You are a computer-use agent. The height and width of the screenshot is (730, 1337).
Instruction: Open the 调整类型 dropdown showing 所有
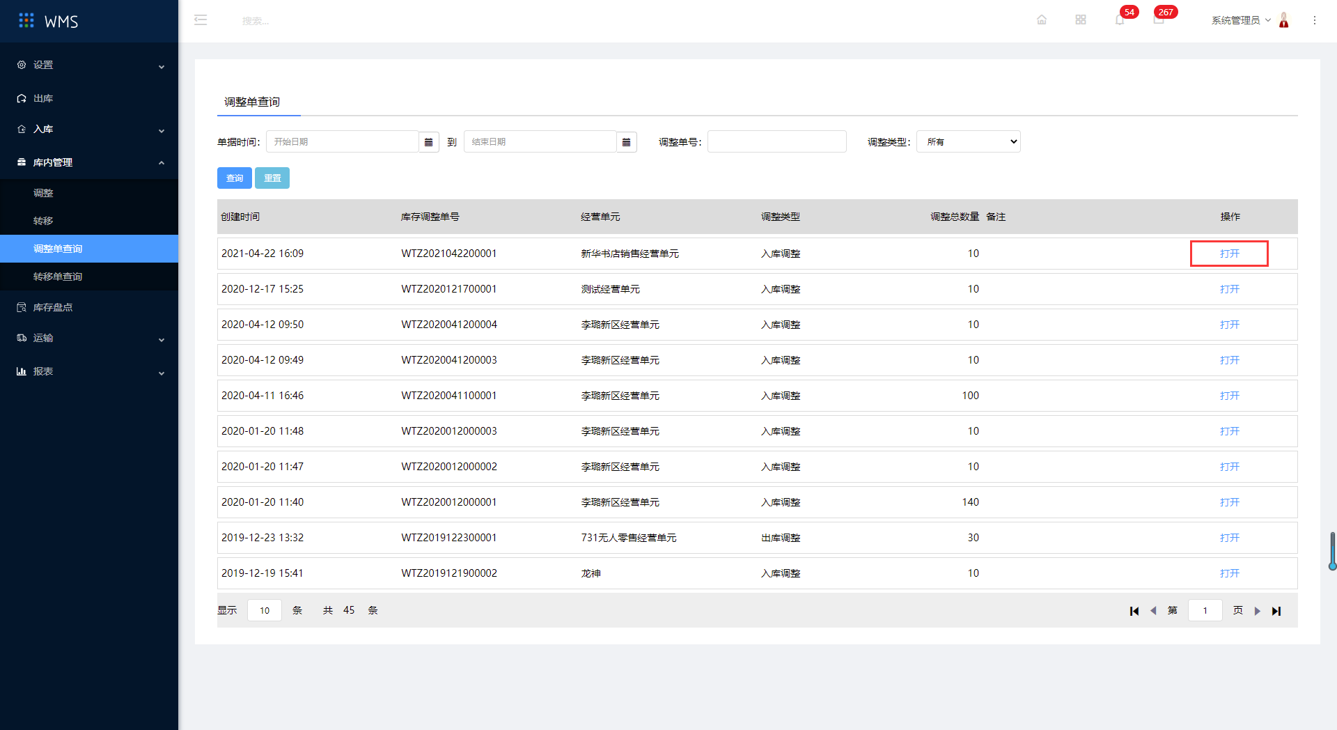pyautogui.click(x=969, y=141)
